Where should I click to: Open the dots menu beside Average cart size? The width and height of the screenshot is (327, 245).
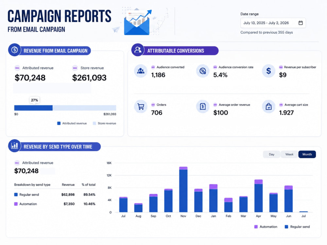[281, 105]
